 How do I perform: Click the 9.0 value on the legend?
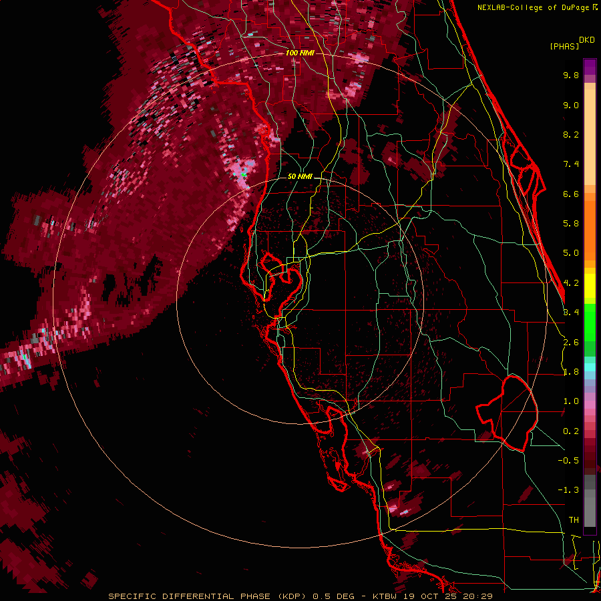click(x=571, y=105)
